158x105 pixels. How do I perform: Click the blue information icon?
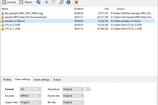pos(68,2)
